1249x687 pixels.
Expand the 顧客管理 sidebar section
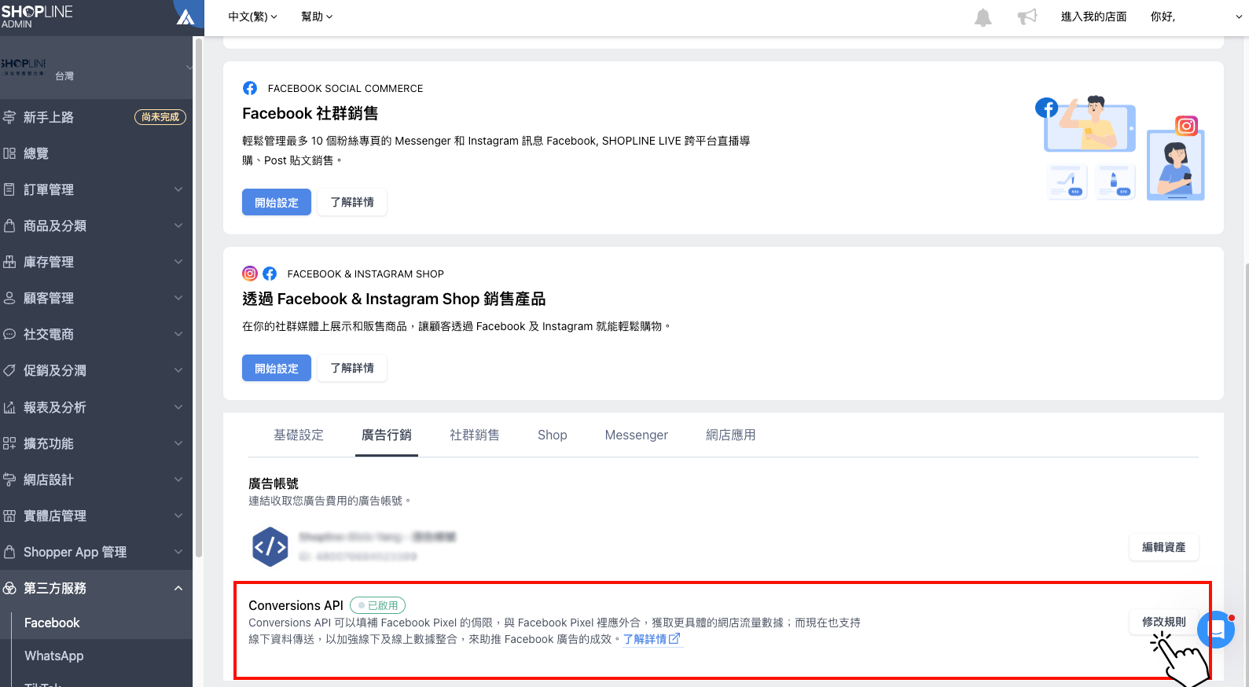(x=178, y=298)
